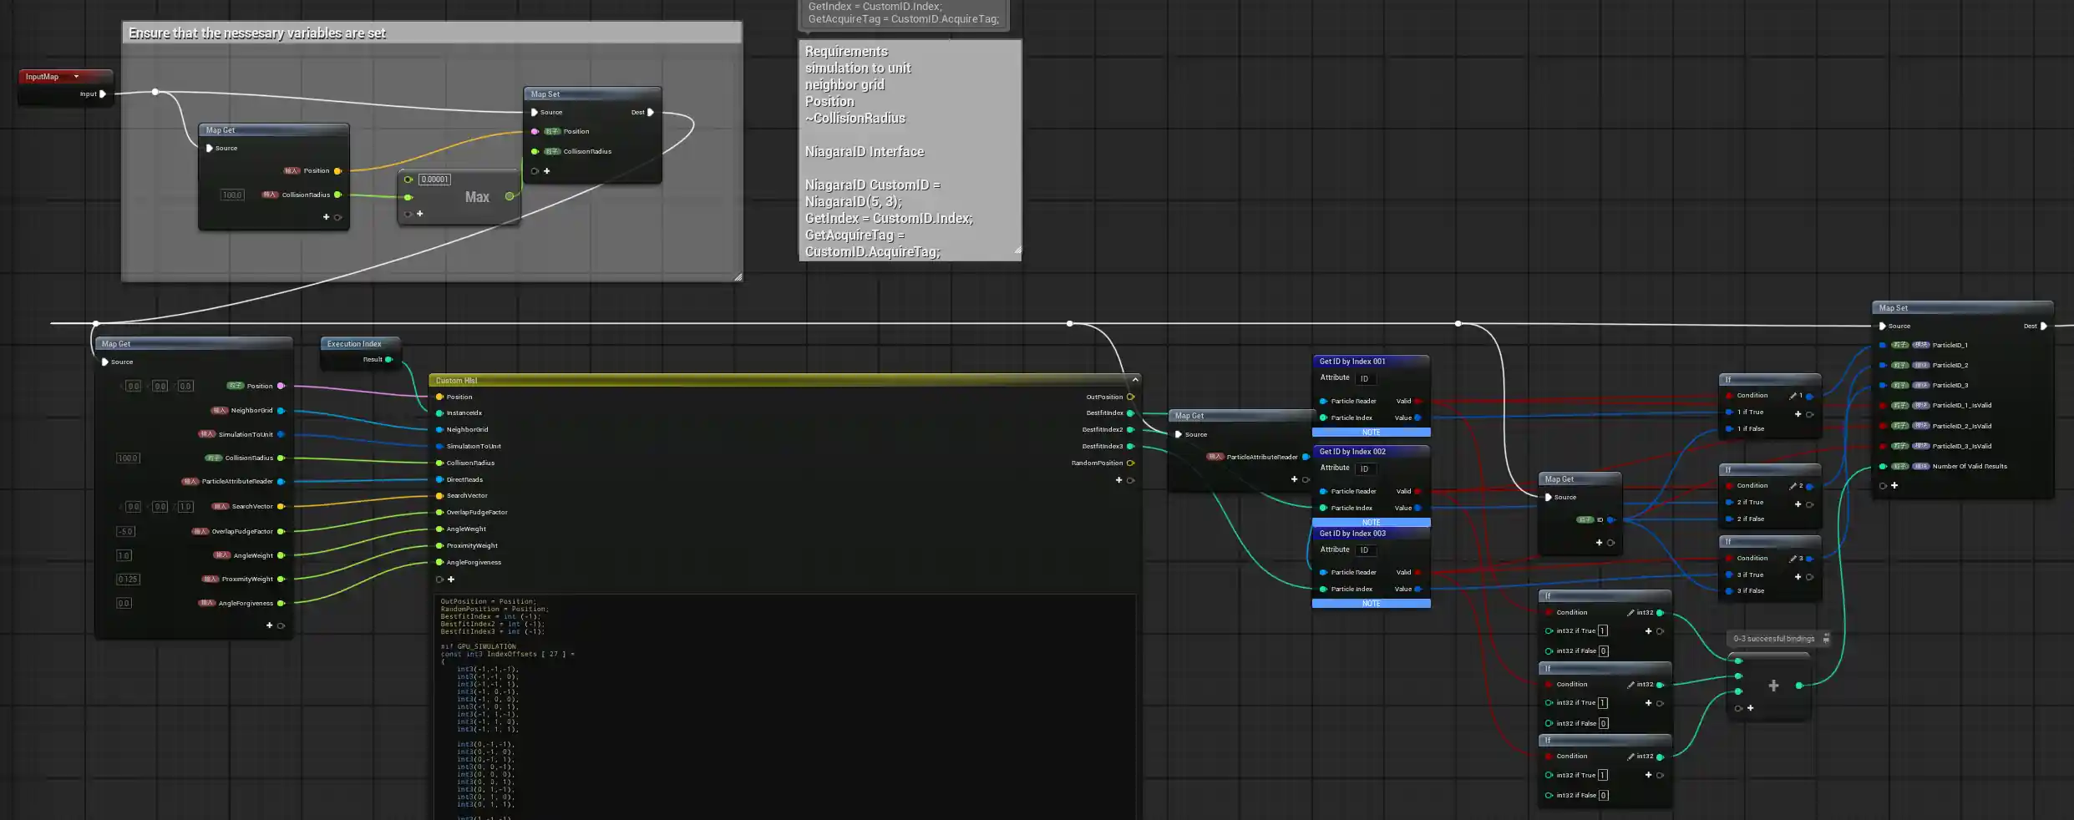Screen dimensions: 2074x820
Task: Add a new input pin on Custom Hlsl node
Action: (451, 580)
